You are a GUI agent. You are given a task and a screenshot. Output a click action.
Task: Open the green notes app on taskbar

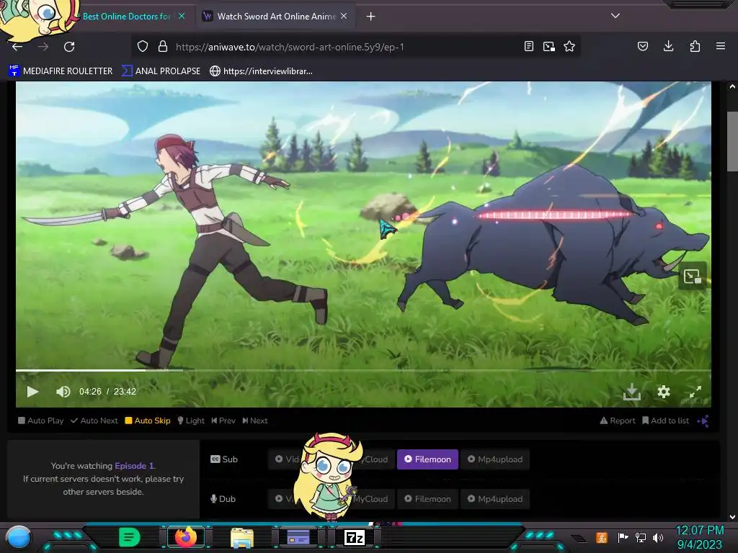click(x=129, y=537)
